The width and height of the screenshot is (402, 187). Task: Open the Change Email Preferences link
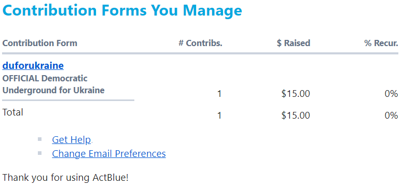pyautogui.click(x=109, y=153)
